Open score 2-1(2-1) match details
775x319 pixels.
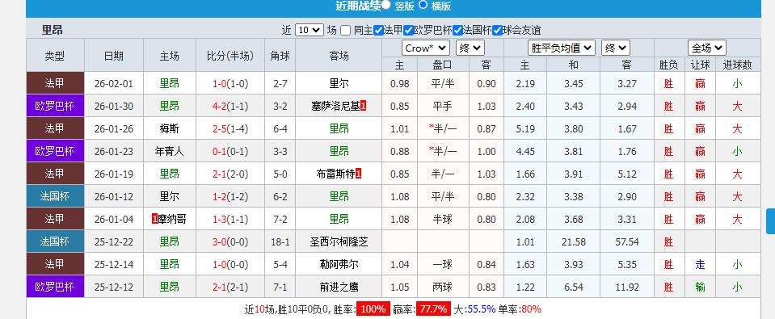click(x=230, y=288)
